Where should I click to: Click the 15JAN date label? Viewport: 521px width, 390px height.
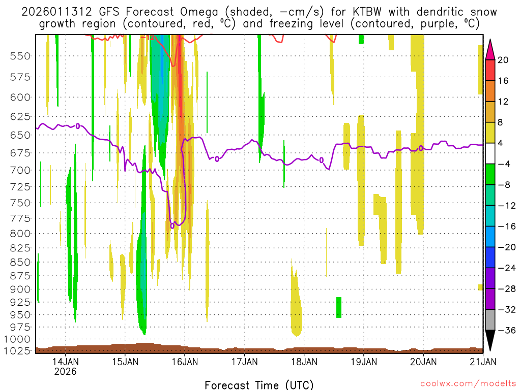(x=125, y=362)
